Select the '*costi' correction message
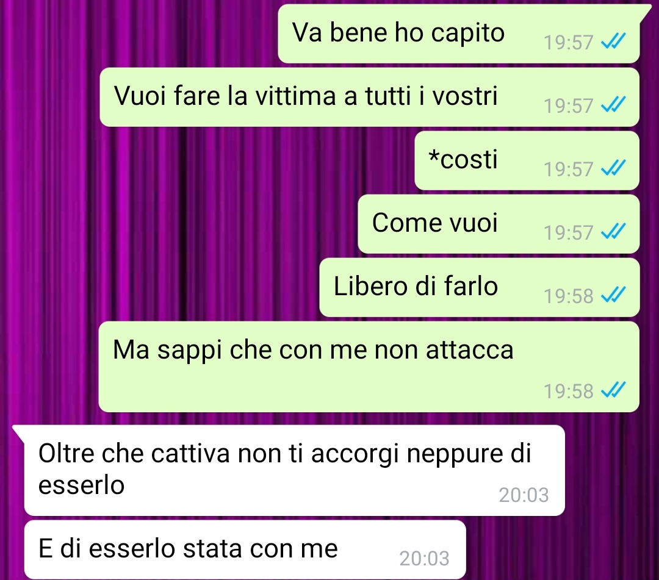 click(x=527, y=160)
